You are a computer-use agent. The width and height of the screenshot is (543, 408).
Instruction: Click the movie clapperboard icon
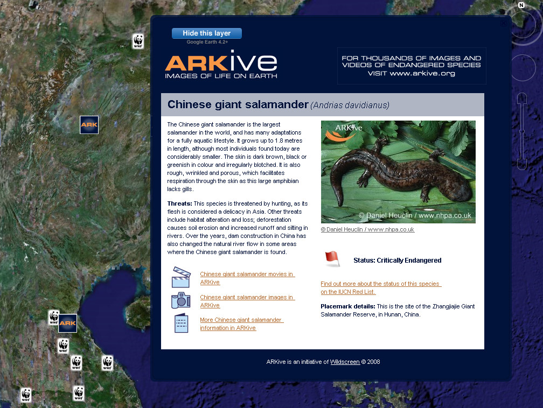pos(181,277)
